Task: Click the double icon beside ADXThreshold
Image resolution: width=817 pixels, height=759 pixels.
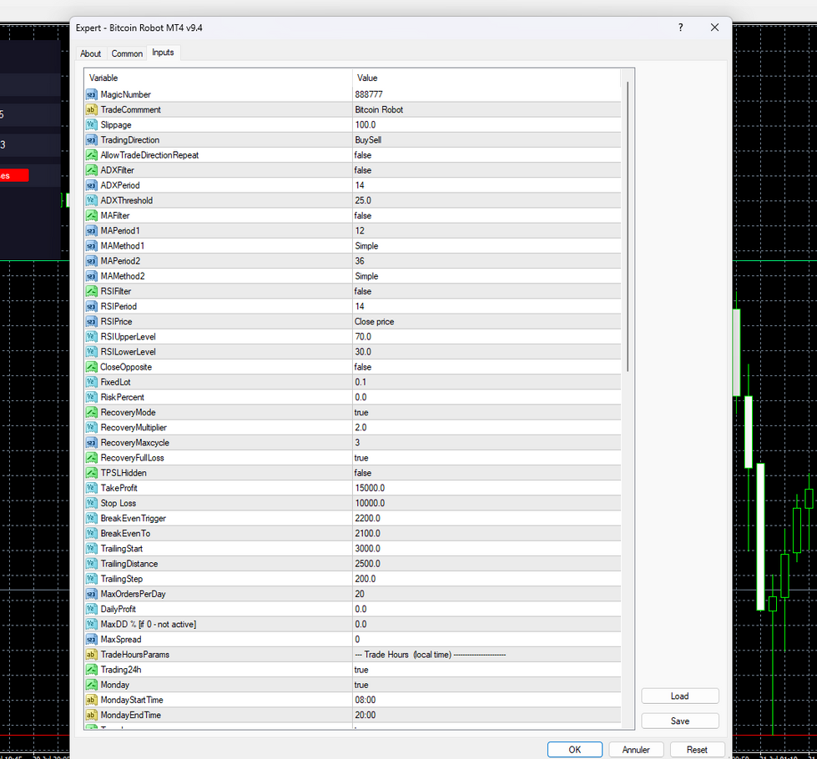Action: pos(91,200)
